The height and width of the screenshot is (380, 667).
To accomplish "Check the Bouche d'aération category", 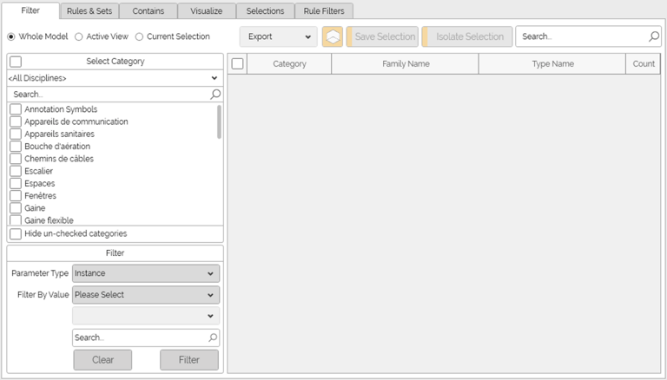I will (16, 147).
